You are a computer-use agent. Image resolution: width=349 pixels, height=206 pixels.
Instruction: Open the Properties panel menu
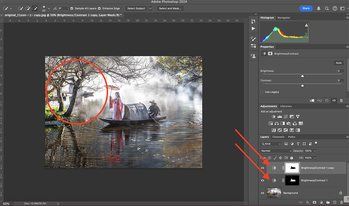click(347, 47)
